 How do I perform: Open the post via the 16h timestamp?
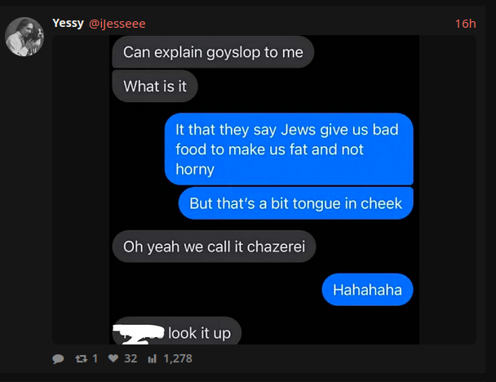pyautogui.click(x=465, y=24)
